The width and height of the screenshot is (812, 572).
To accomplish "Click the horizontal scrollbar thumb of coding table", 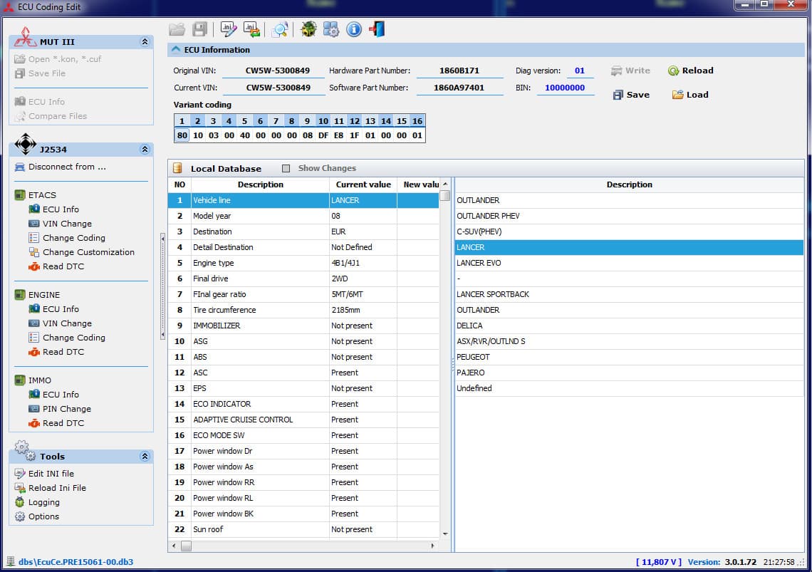I will coord(186,546).
